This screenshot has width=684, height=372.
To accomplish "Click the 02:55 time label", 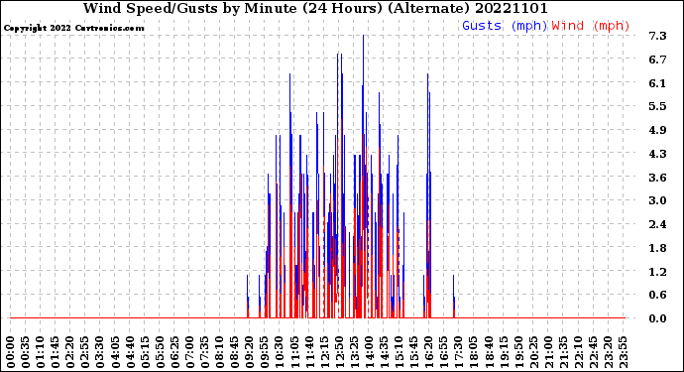I will [x=85, y=352].
